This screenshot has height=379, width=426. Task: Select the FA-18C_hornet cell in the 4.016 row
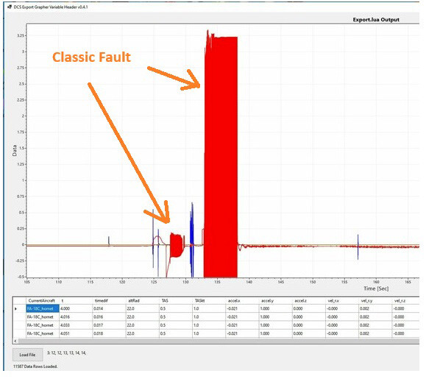[43, 316]
